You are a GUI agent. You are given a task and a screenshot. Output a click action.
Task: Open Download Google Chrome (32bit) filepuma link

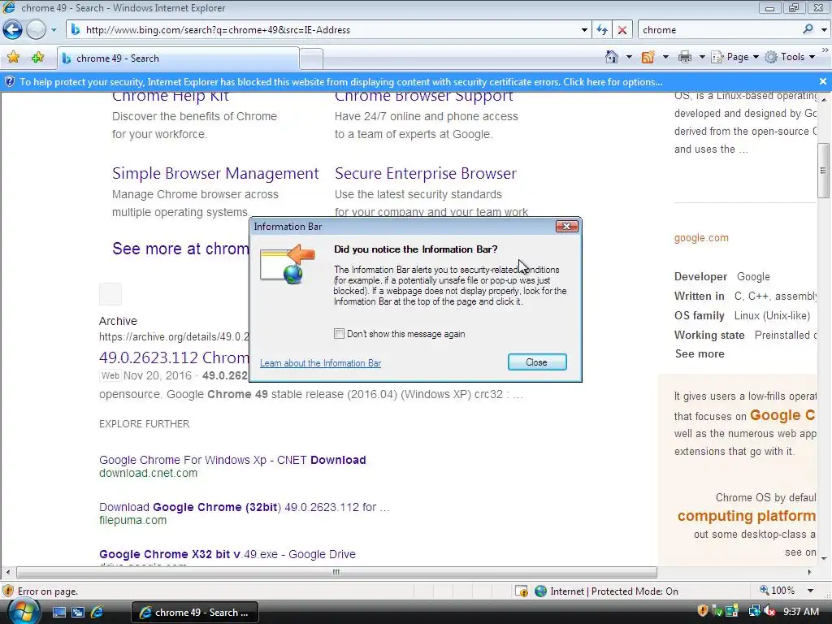[244, 507]
